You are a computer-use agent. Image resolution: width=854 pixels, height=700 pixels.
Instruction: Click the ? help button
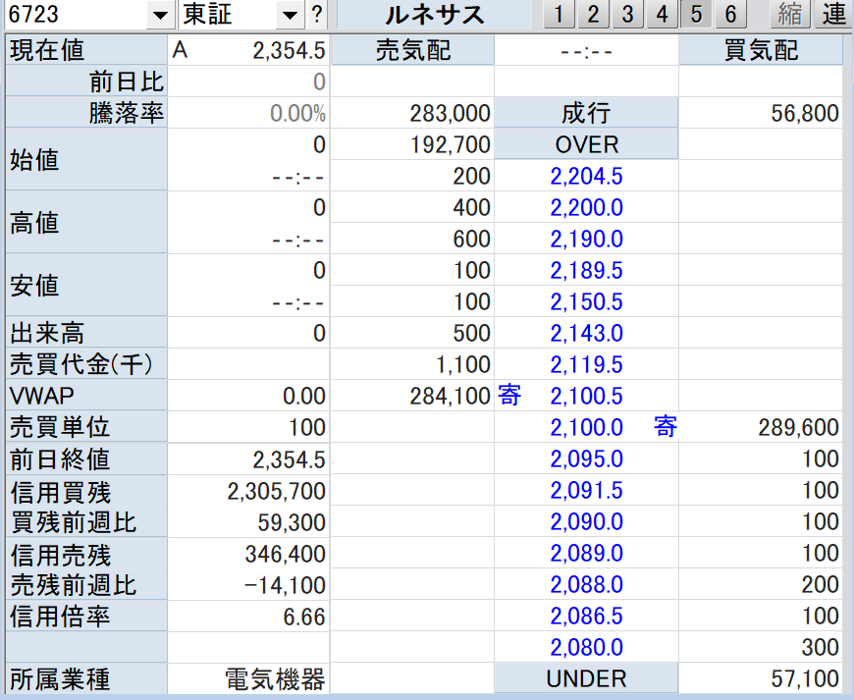tap(316, 15)
